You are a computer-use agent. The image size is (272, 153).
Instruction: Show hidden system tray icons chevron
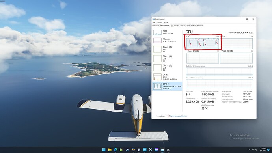click(x=250, y=150)
